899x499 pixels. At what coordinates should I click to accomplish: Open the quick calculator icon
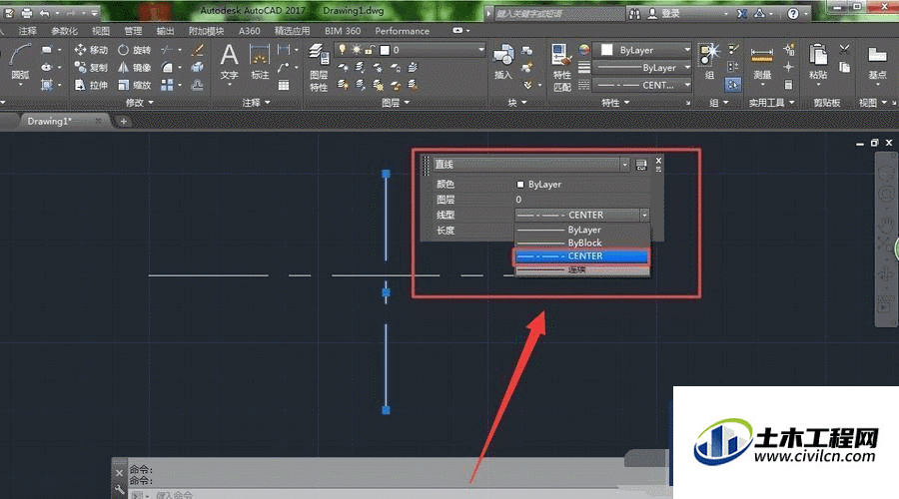[788, 85]
